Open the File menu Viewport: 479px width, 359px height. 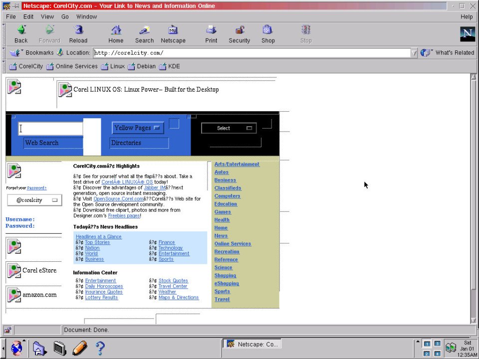click(10, 16)
